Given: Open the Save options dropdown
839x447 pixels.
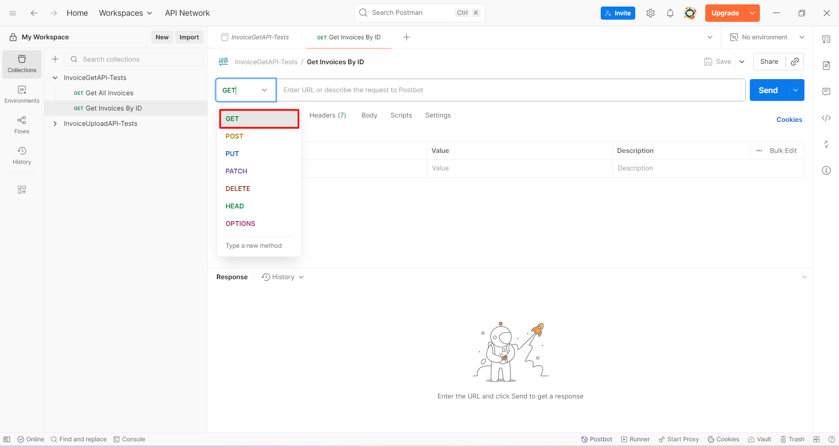Looking at the screenshot, I should [742, 62].
